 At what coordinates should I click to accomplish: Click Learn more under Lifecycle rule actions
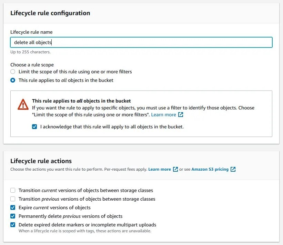click(160, 169)
